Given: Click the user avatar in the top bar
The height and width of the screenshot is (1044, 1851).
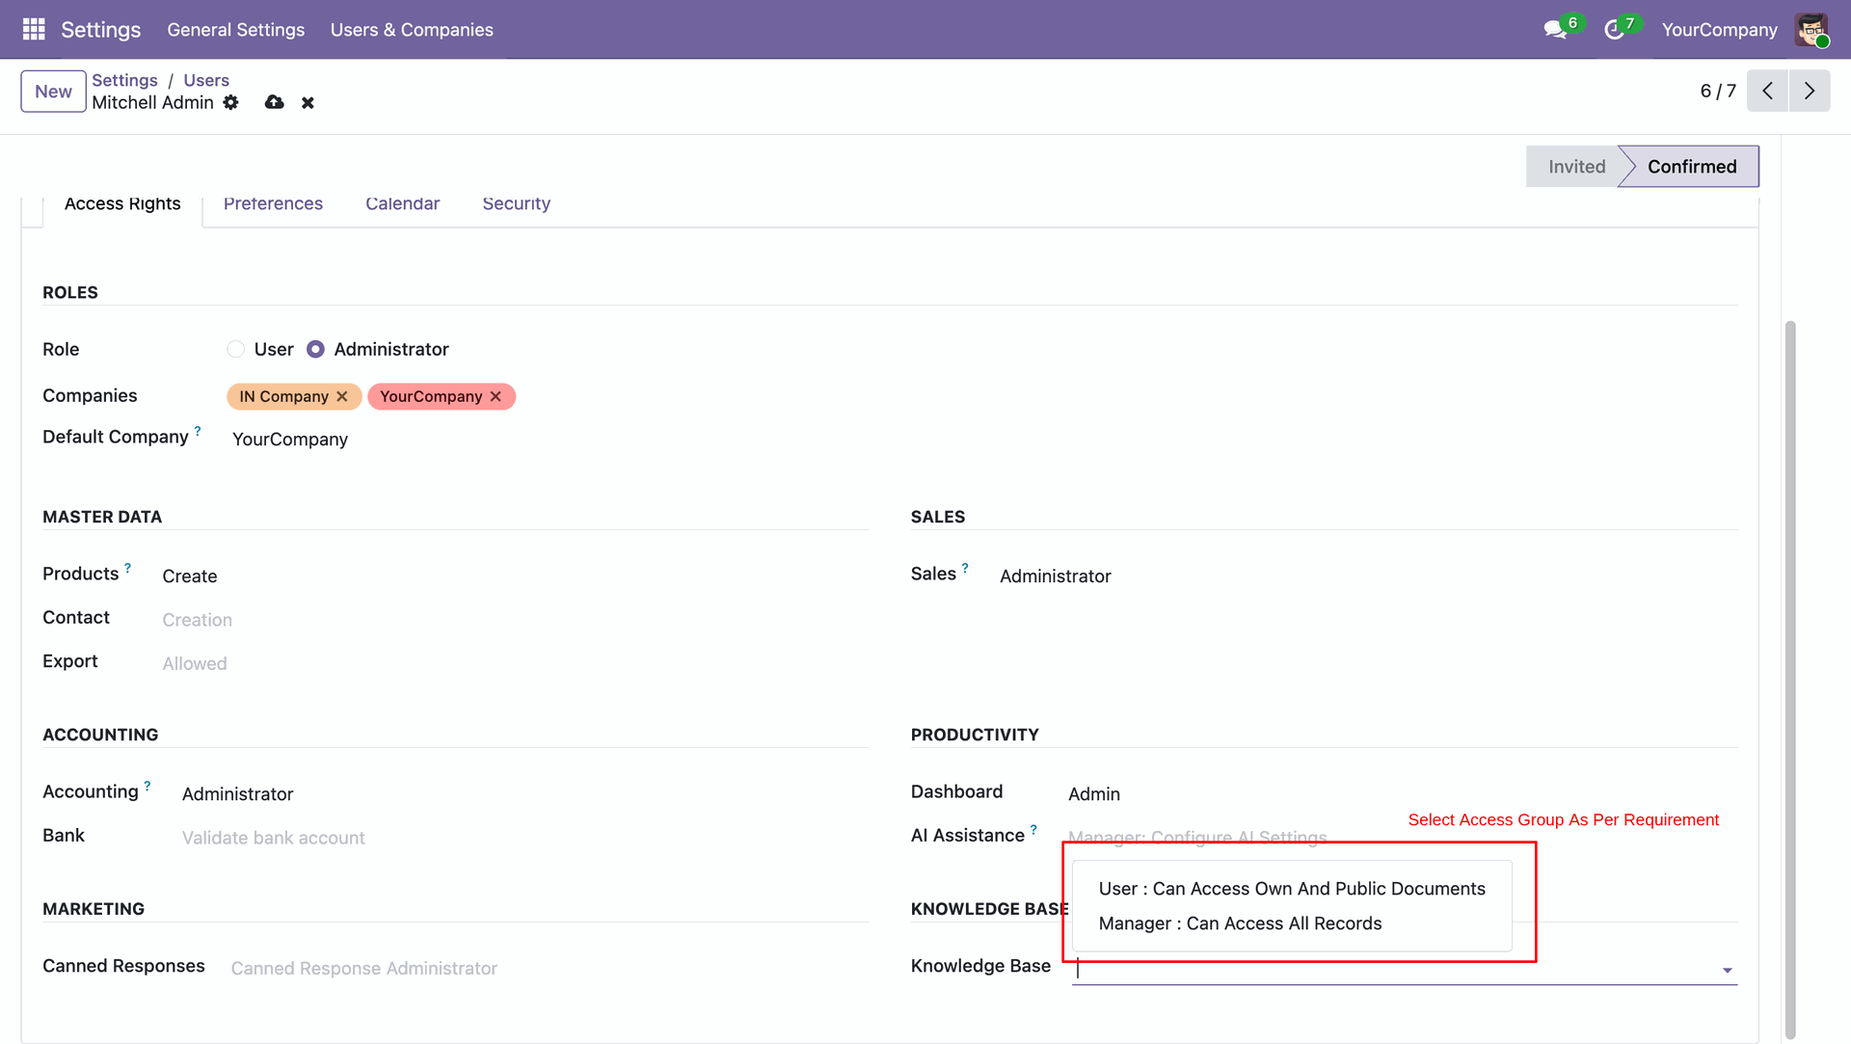Looking at the screenshot, I should tap(1811, 30).
